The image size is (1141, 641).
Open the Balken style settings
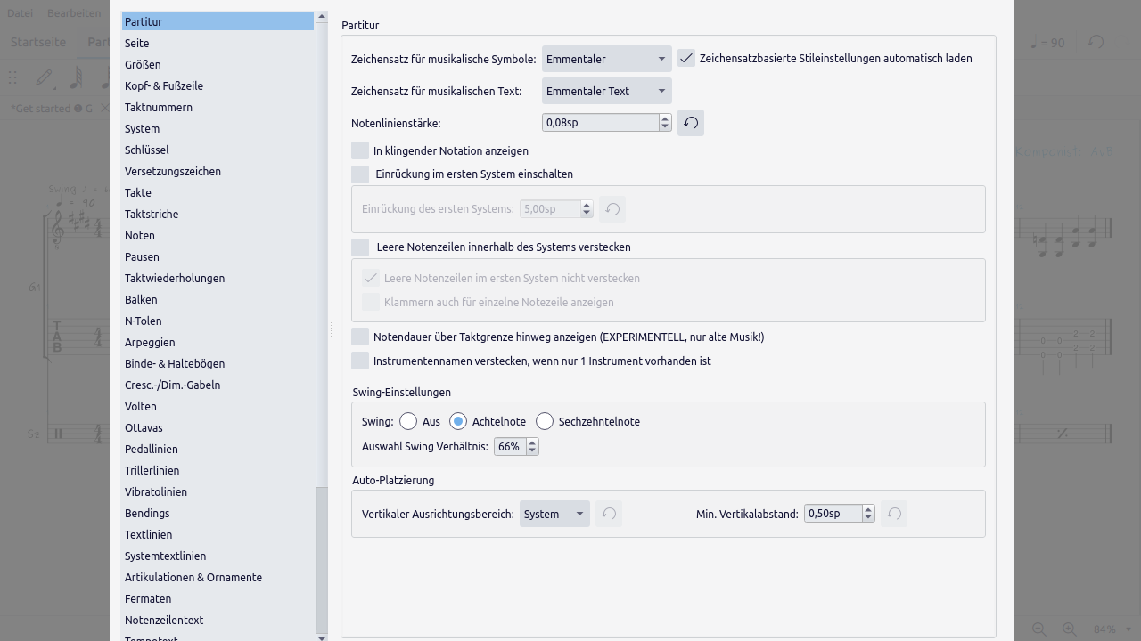point(141,300)
